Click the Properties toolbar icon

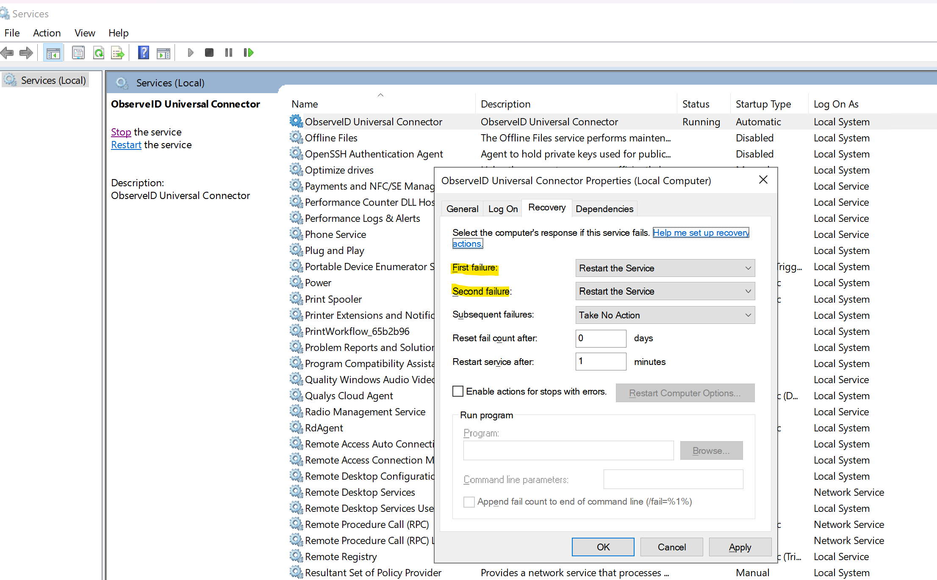click(x=78, y=52)
